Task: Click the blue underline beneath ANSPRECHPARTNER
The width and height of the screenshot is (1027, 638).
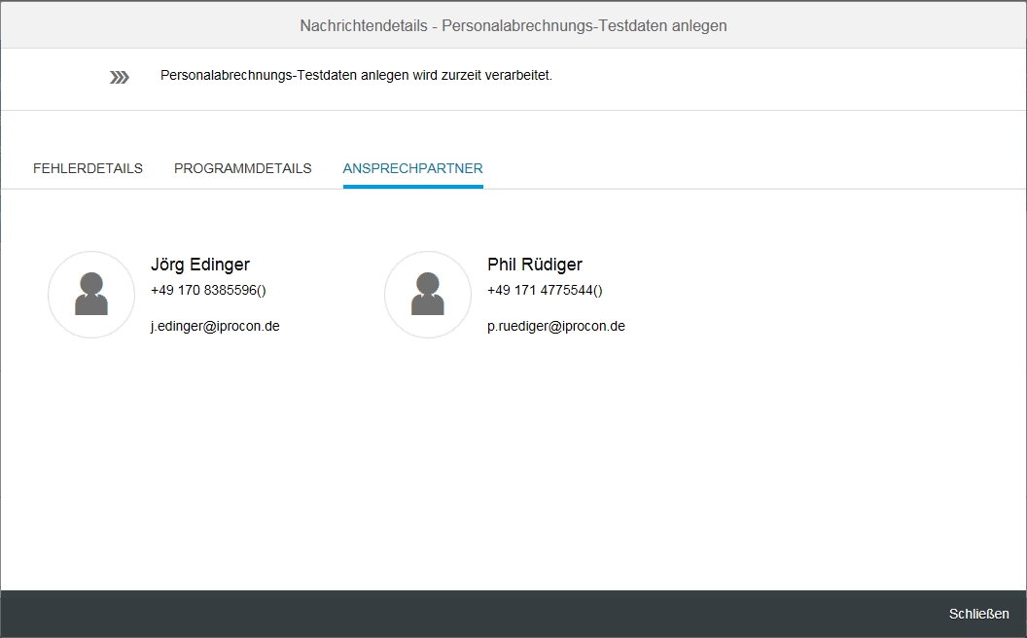Action: point(412,187)
